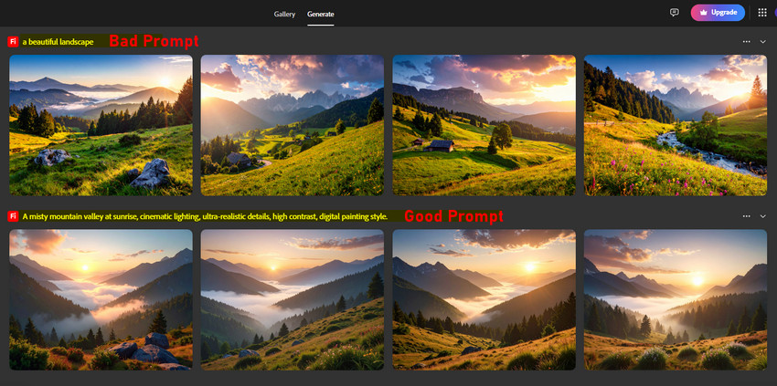This screenshot has width=777, height=386.
Task: Click the misty mountain valley prompt text
Action: point(205,216)
